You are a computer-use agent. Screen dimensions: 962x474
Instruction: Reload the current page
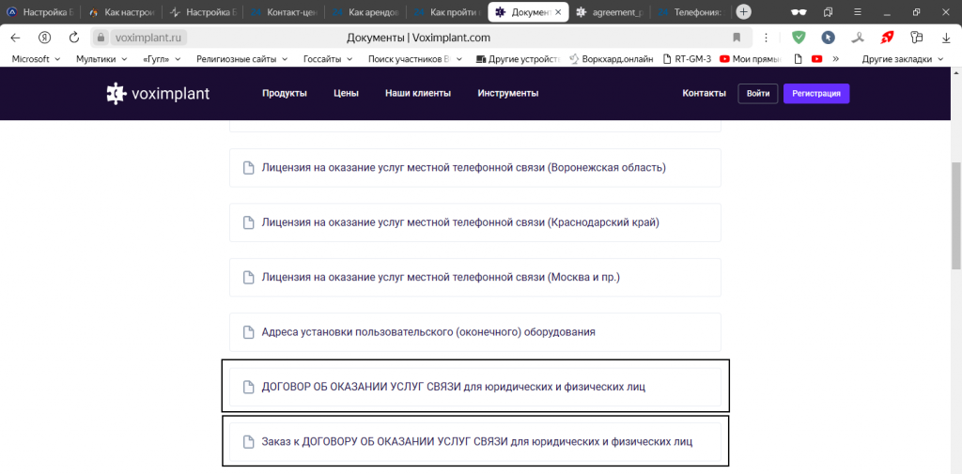click(x=74, y=38)
